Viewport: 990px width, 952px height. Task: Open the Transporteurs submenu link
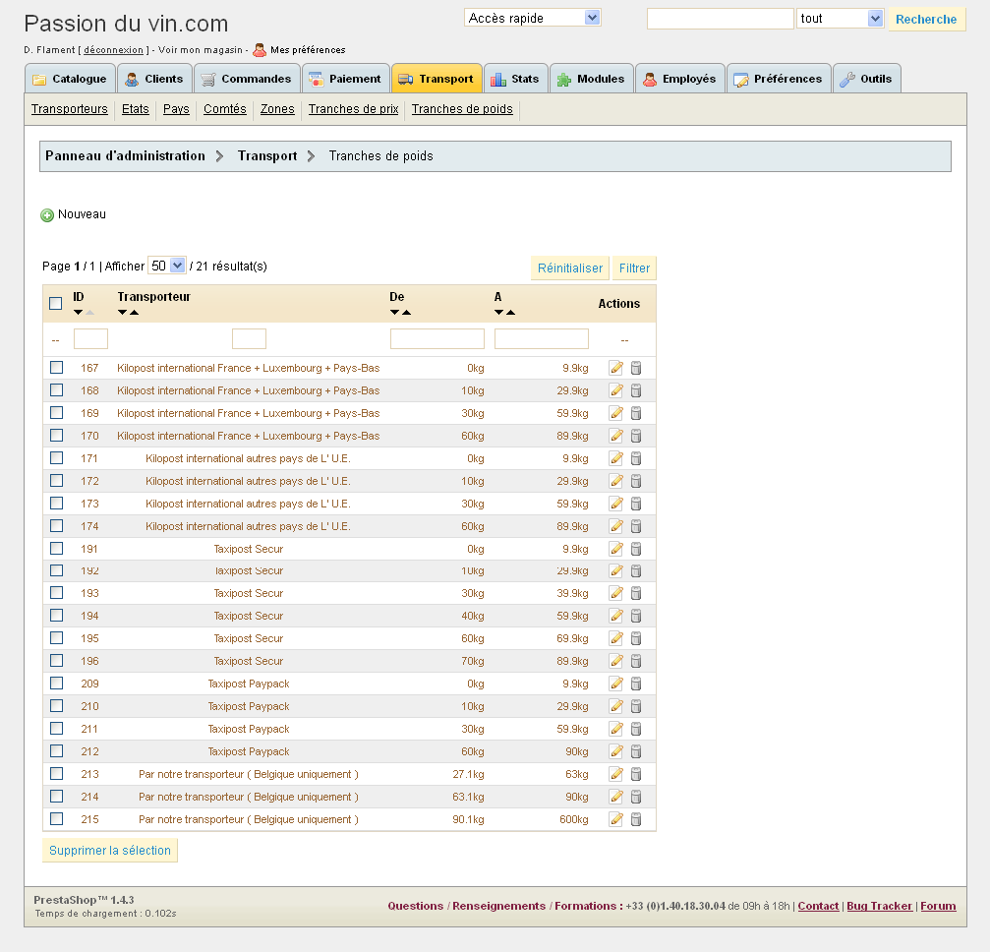pyautogui.click(x=70, y=108)
